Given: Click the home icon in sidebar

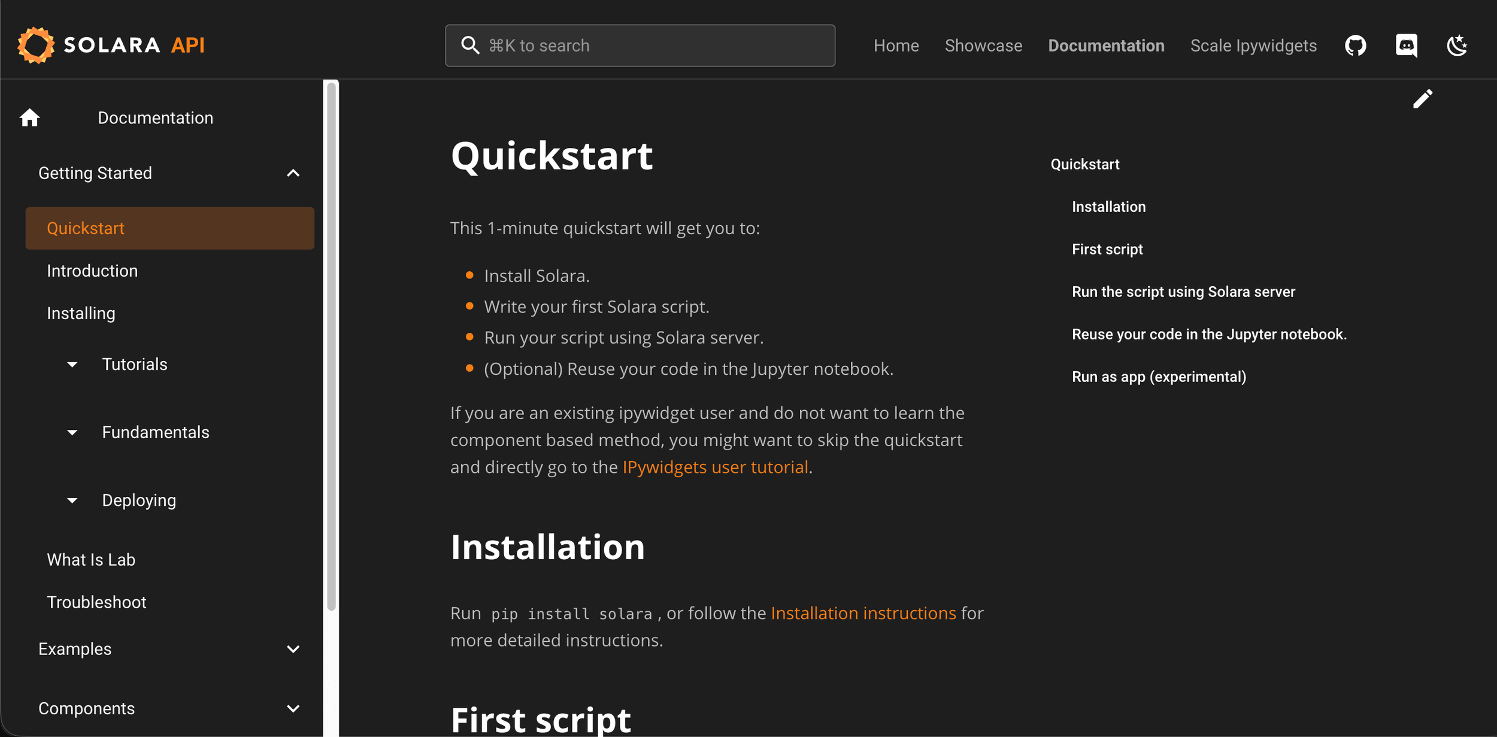Looking at the screenshot, I should coord(29,118).
